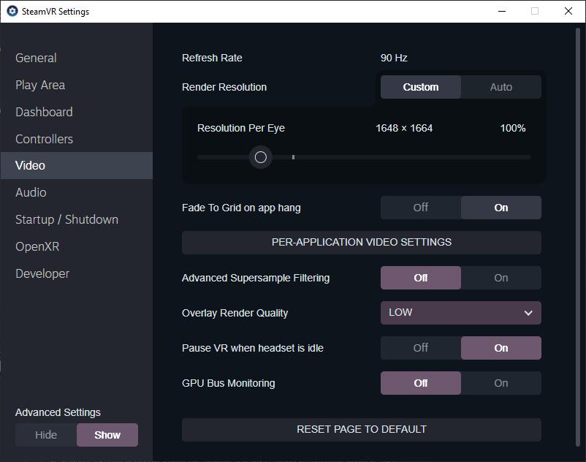
Task: Turn off Pause VR when headset is idle
Action: [x=421, y=348]
